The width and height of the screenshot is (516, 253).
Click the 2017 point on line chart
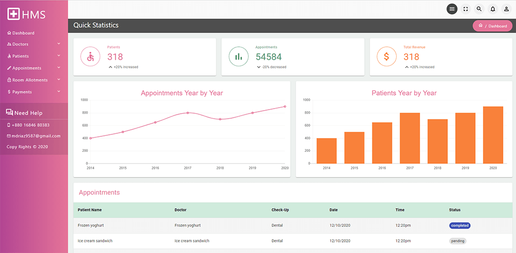pos(187,113)
